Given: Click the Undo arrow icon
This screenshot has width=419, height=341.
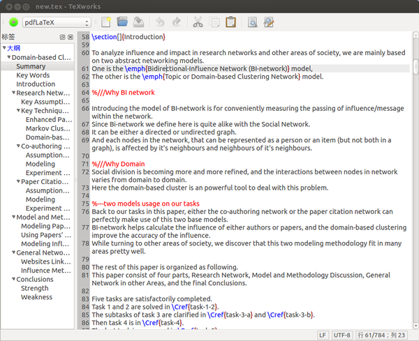Looking at the screenshot, I should click(160, 22).
